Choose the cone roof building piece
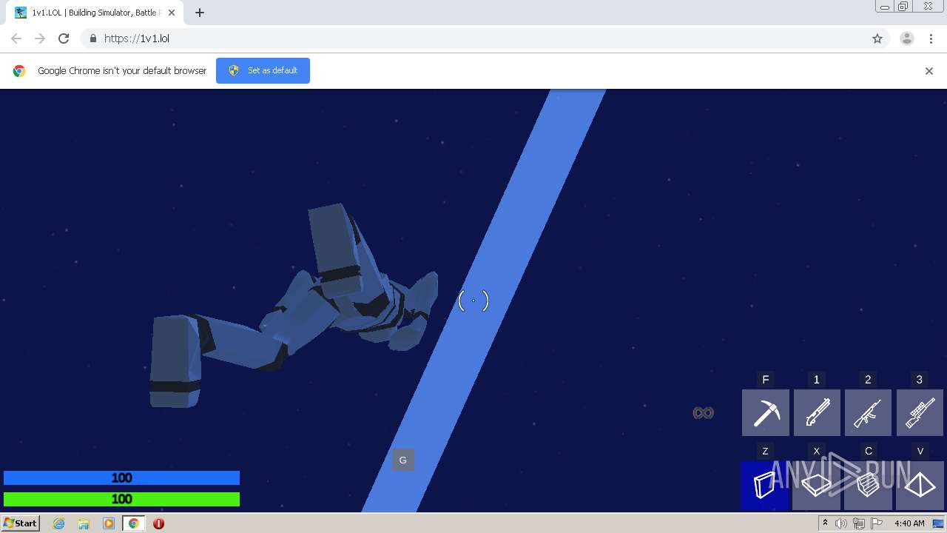Image resolution: width=947 pixels, height=533 pixels. pos(920,486)
